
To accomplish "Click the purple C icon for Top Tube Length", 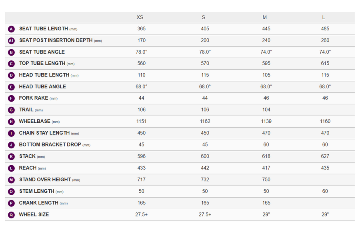I will pyautogui.click(x=11, y=64).
